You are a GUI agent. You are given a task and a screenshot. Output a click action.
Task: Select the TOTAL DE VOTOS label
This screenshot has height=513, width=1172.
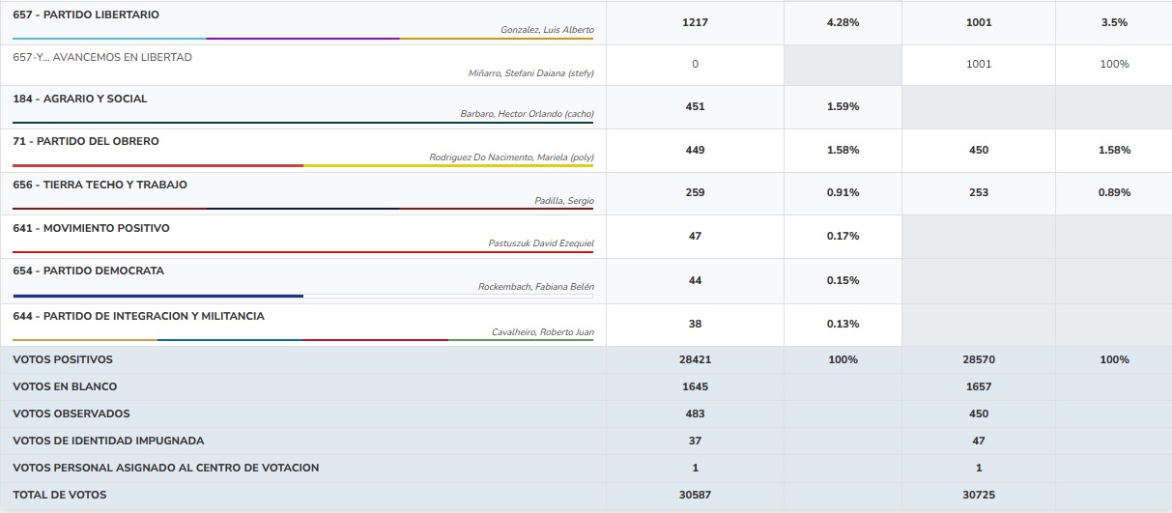60,495
